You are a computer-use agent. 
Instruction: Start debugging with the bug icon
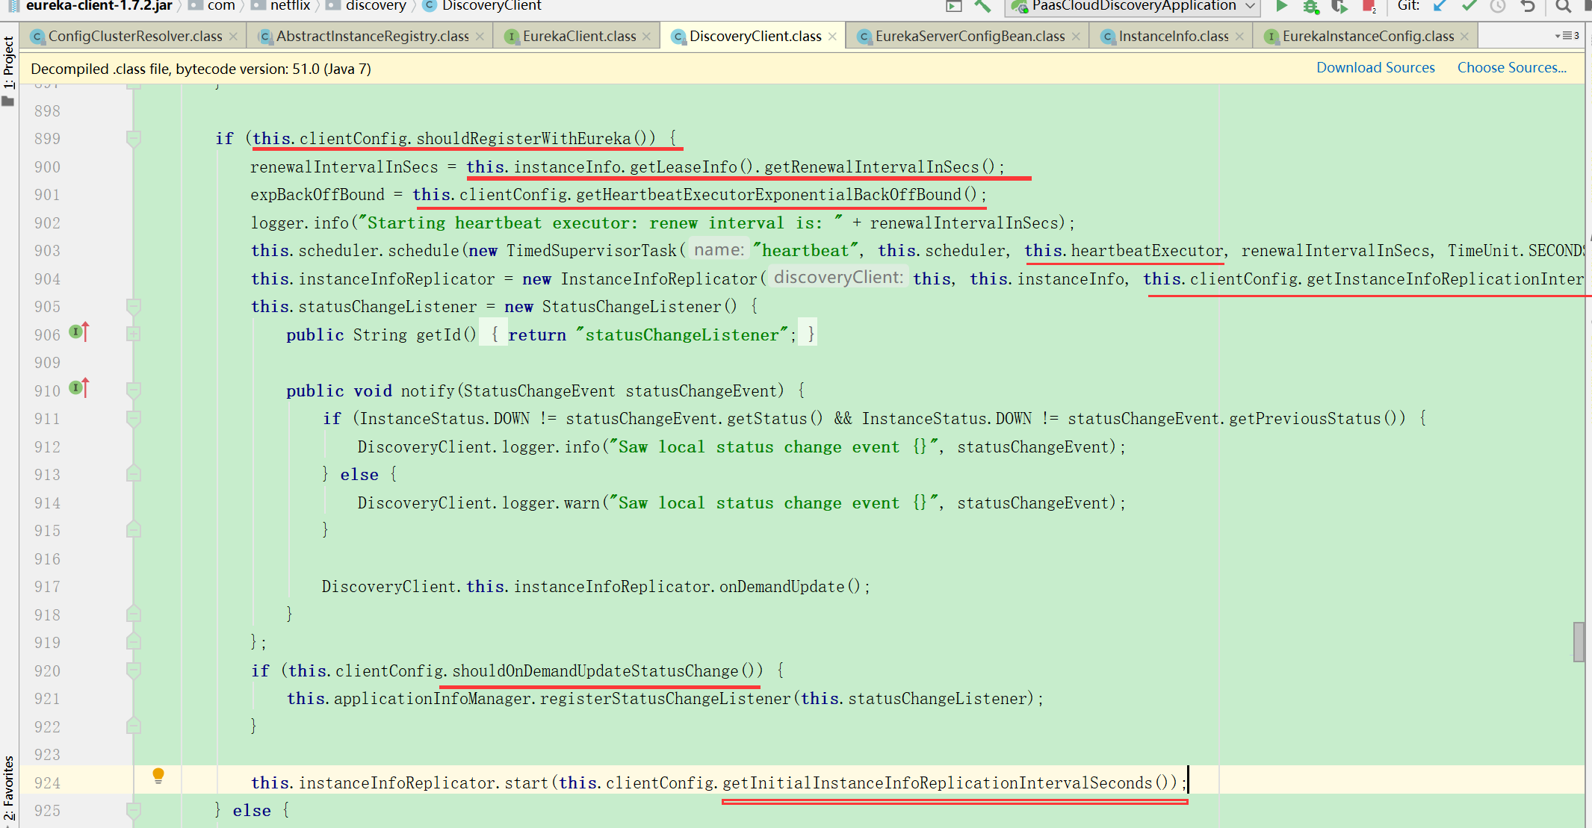click(1310, 7)
